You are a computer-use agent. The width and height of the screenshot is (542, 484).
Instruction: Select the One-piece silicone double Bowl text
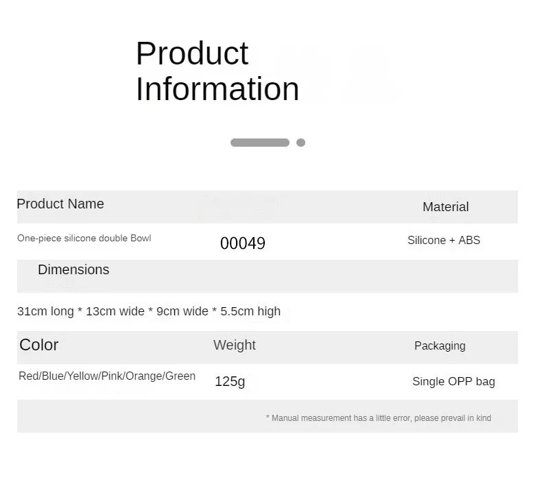[84, 239]
